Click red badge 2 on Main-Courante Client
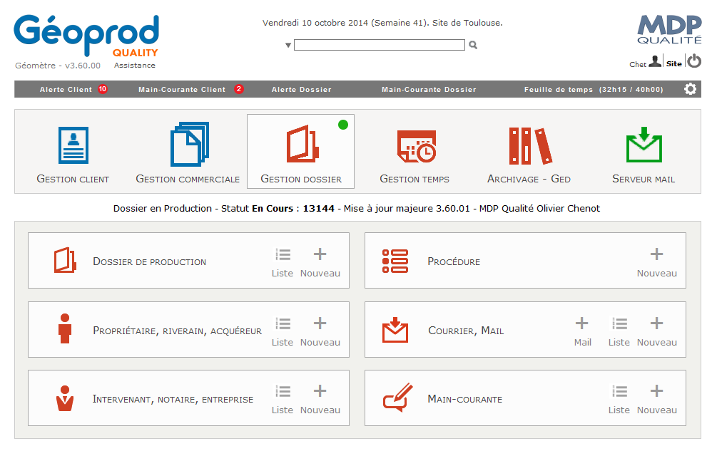The image size is (712, 451). [x=239, y=89]
